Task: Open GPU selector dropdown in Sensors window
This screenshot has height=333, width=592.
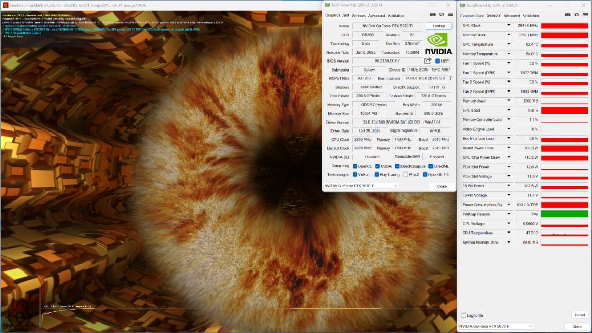Action: point(496,326)
